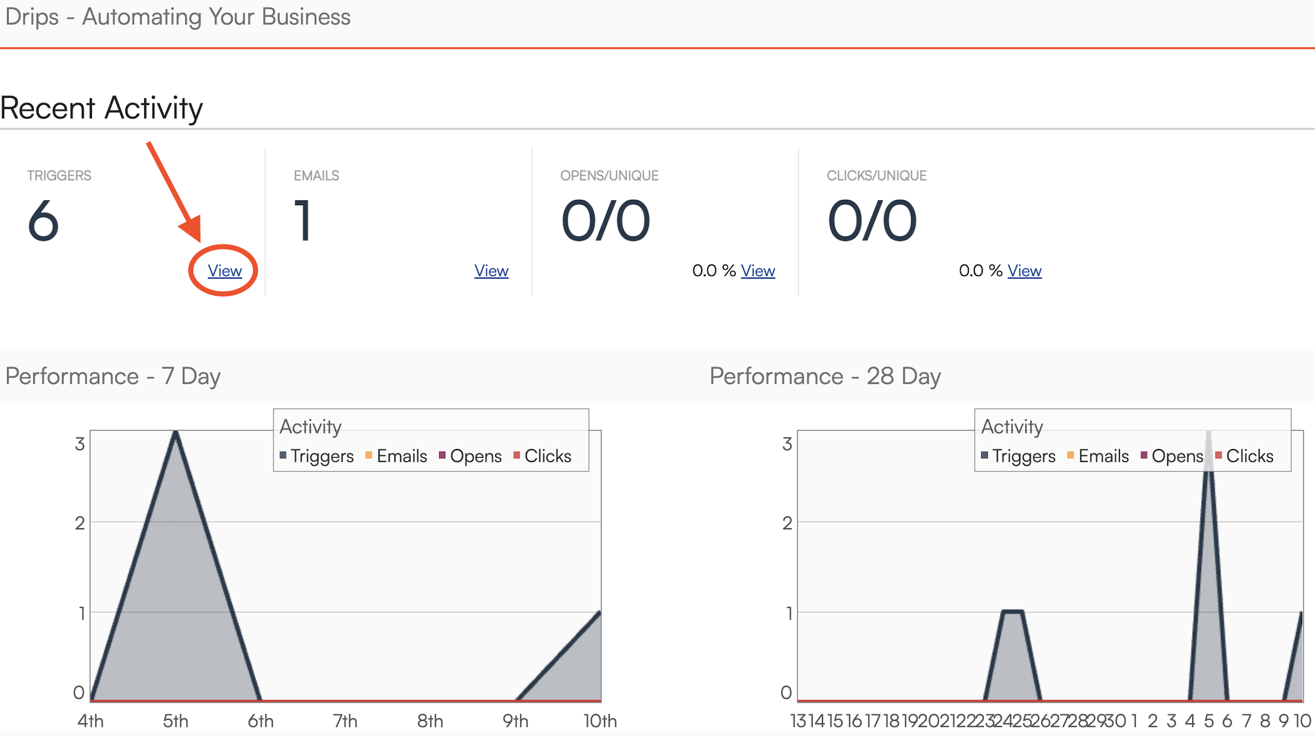This screenshot has height=736, width=1315.
Task: Open the View link under Emails
Action: pyautogui.click(x=491, y=271)
